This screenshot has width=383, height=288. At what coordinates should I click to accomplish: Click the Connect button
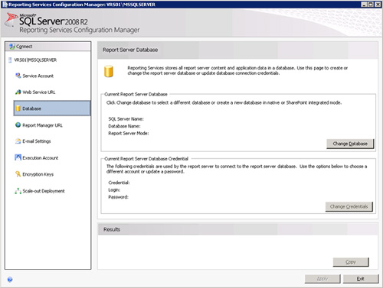pyautogui.click(x=48, y=47)
